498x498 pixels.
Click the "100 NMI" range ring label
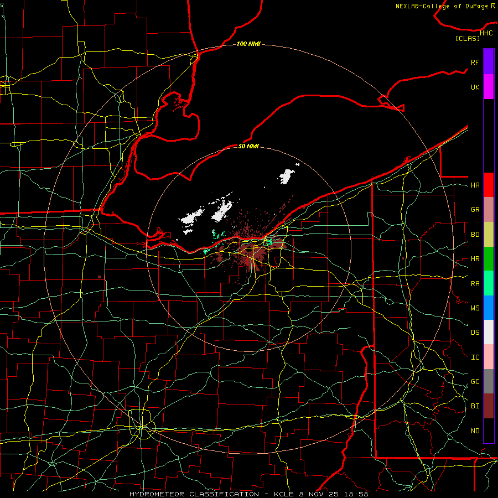click(x=248, y=44)
